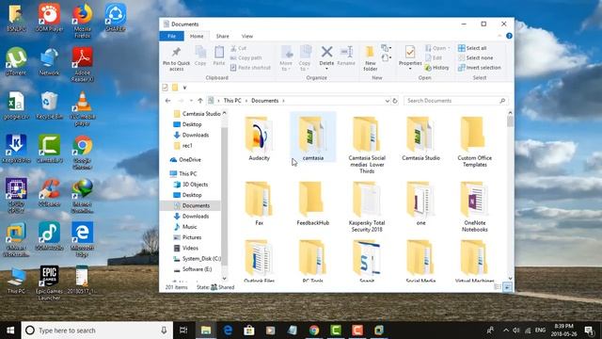
Task: Click the Search Documents field
Action: (456, 101)
